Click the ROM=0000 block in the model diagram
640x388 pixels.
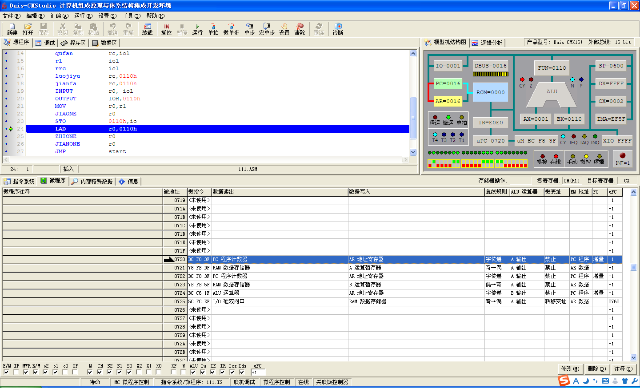point(490,92)
